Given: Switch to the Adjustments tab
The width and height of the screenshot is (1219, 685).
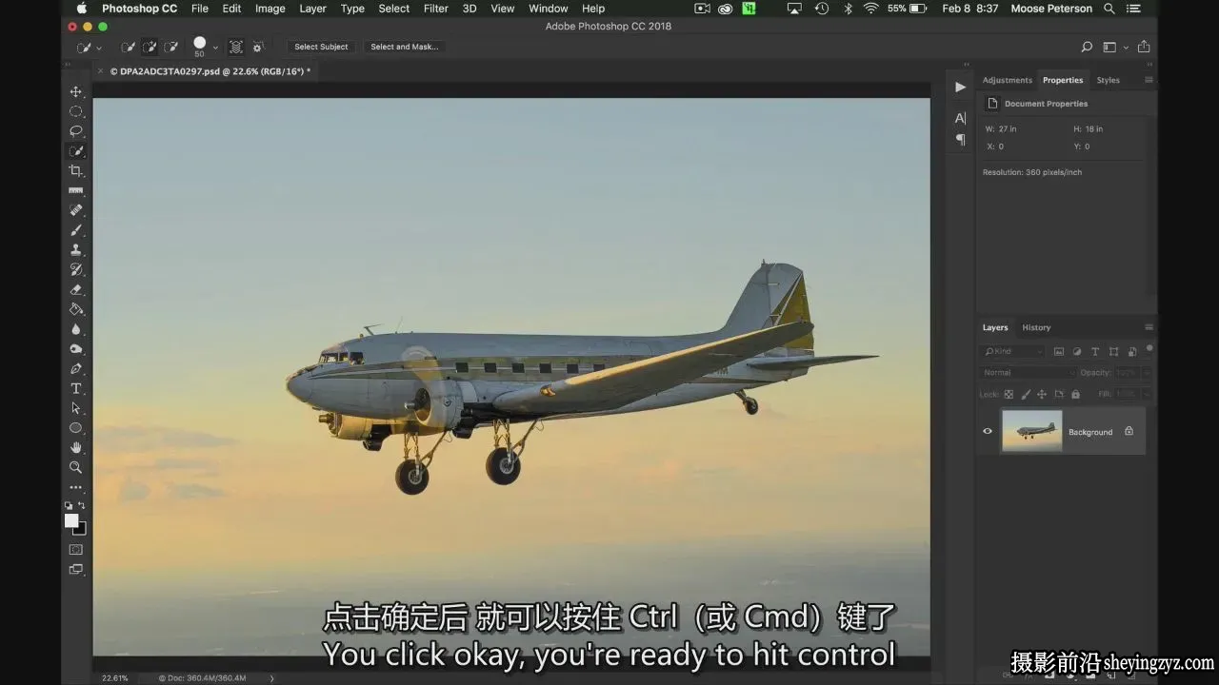Looking at the screenshot, I should 1007,80.
